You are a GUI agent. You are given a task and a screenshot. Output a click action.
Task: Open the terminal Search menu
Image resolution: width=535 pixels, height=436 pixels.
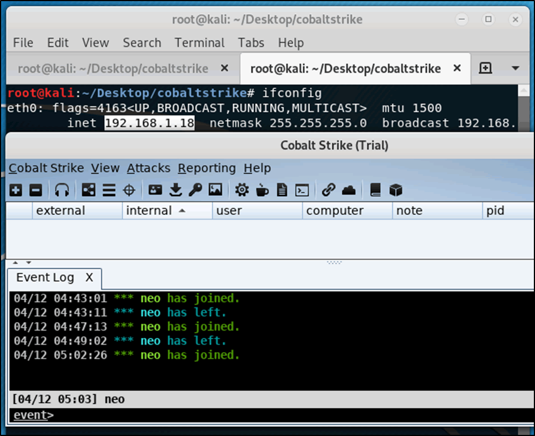coord(142,43)
